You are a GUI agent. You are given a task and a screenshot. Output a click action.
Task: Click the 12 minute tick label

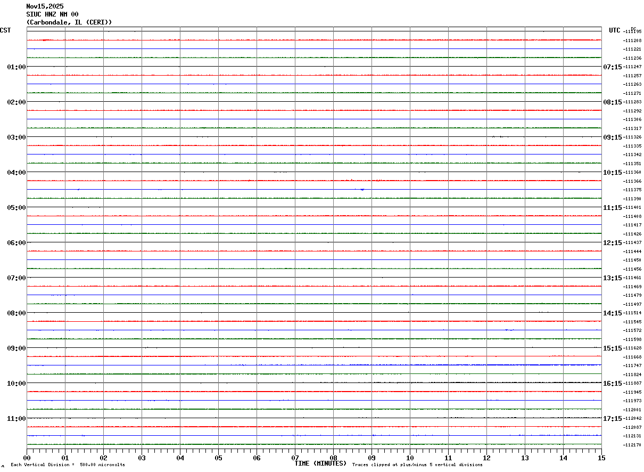click(x=487, y=458)
